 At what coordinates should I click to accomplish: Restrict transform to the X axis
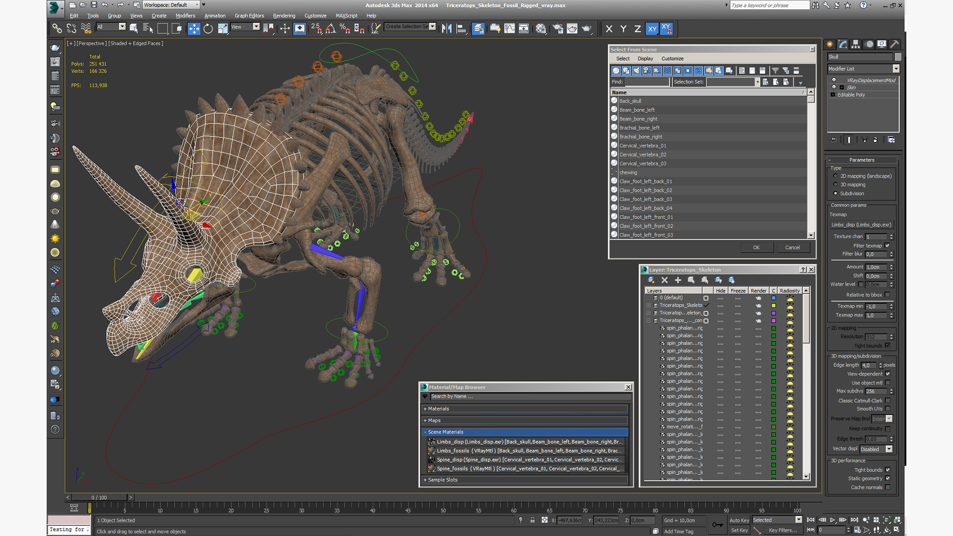[x=609, y=29]
